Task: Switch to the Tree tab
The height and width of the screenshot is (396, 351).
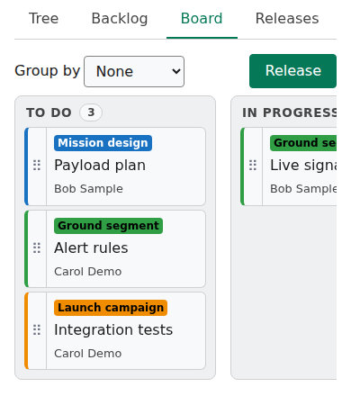Action: [43, 19]
